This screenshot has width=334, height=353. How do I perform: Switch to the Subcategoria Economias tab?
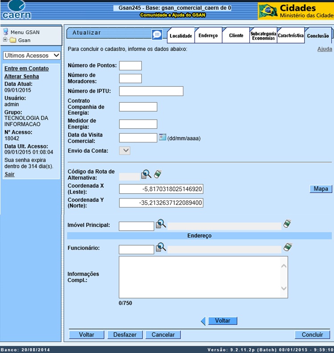point(263,36)
